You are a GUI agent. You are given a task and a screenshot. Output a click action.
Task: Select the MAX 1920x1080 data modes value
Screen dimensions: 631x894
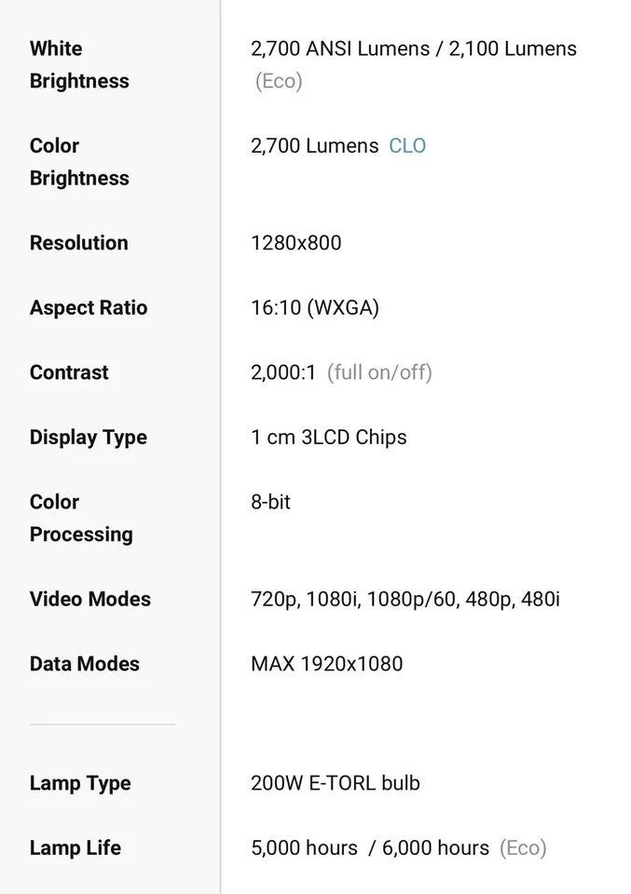pyautogui.click(x=326, y=664)
